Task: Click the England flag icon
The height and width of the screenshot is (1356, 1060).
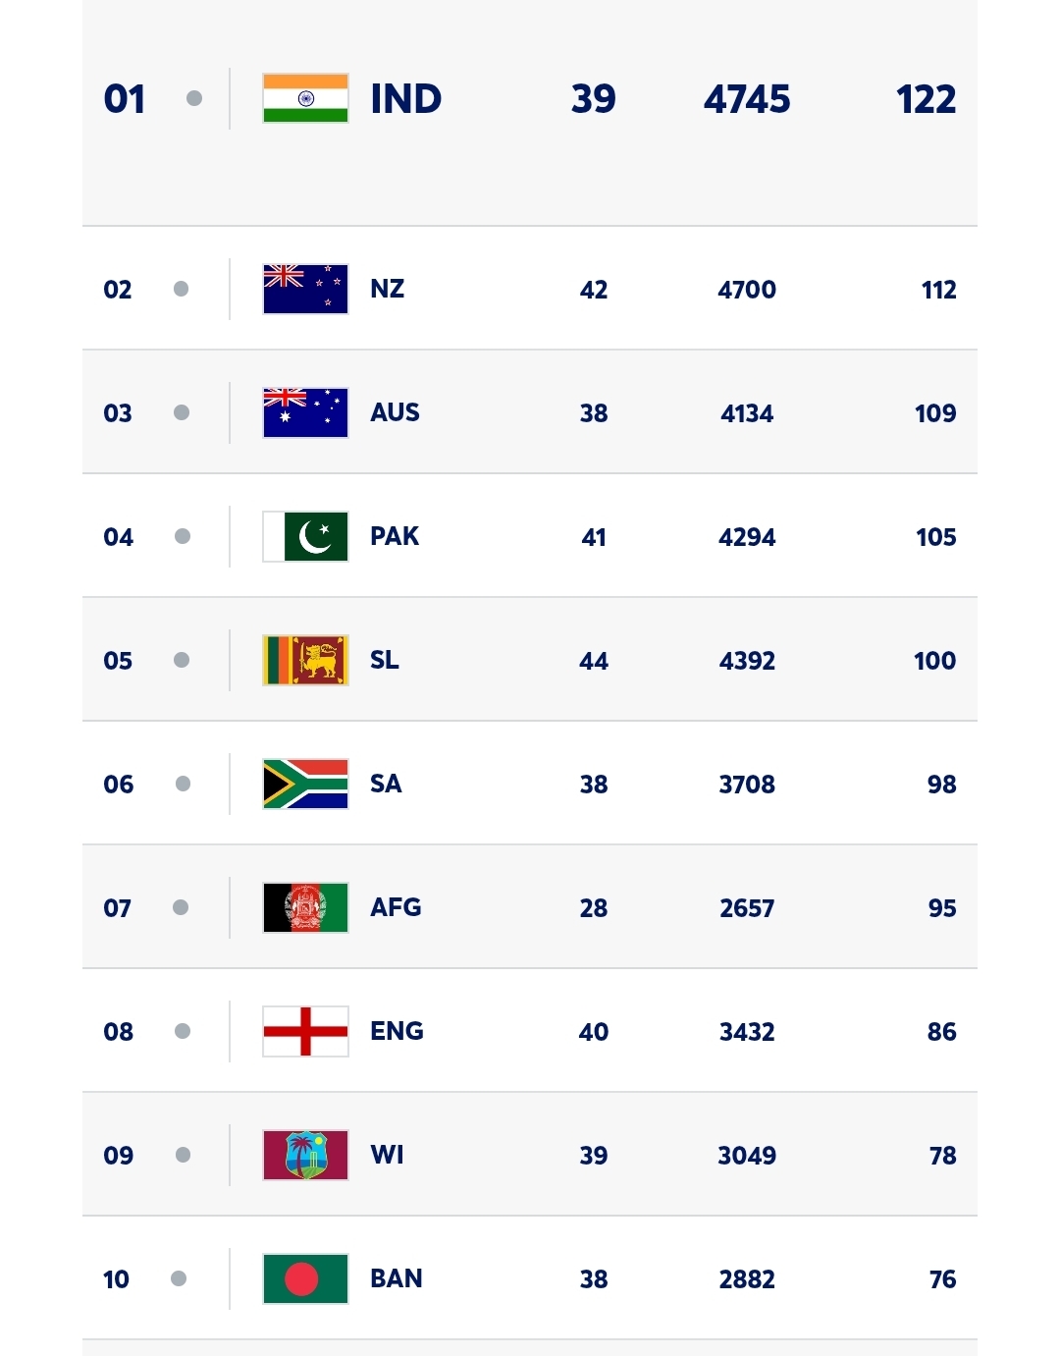Action: click(305, 1031)
